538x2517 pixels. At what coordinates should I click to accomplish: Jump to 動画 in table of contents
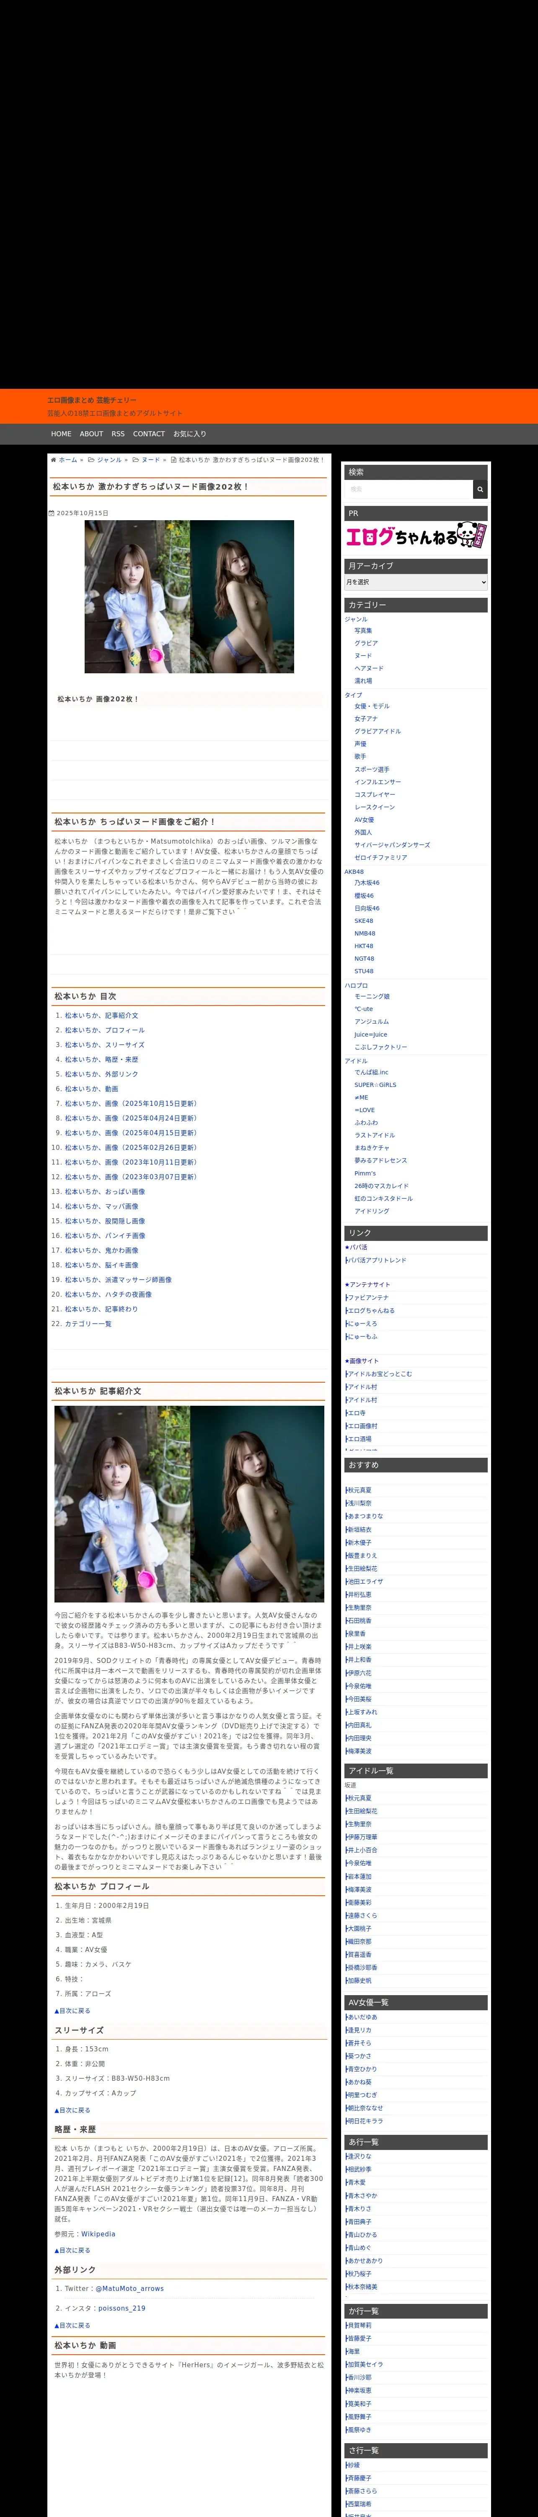point(92,1089)
